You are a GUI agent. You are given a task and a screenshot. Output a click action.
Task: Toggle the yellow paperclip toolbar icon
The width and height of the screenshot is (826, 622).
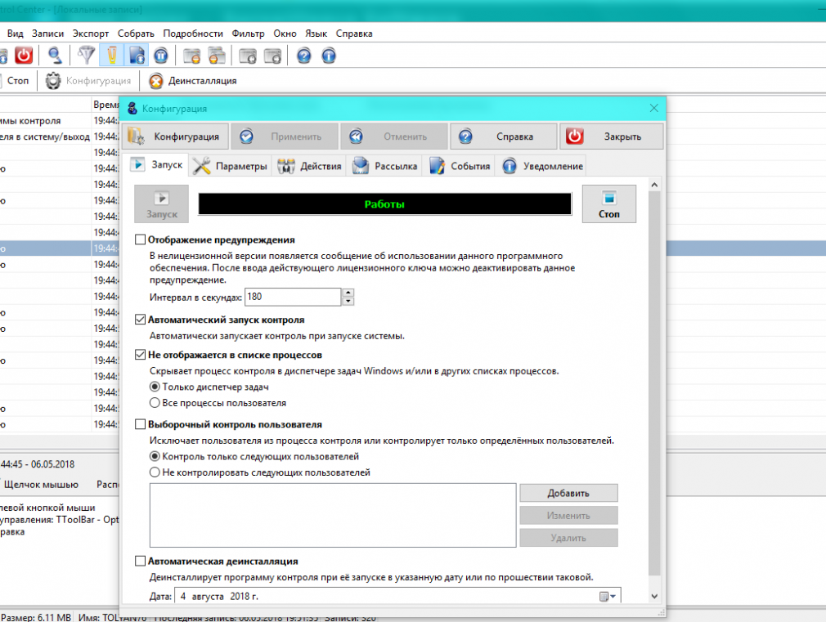(112, 56)
